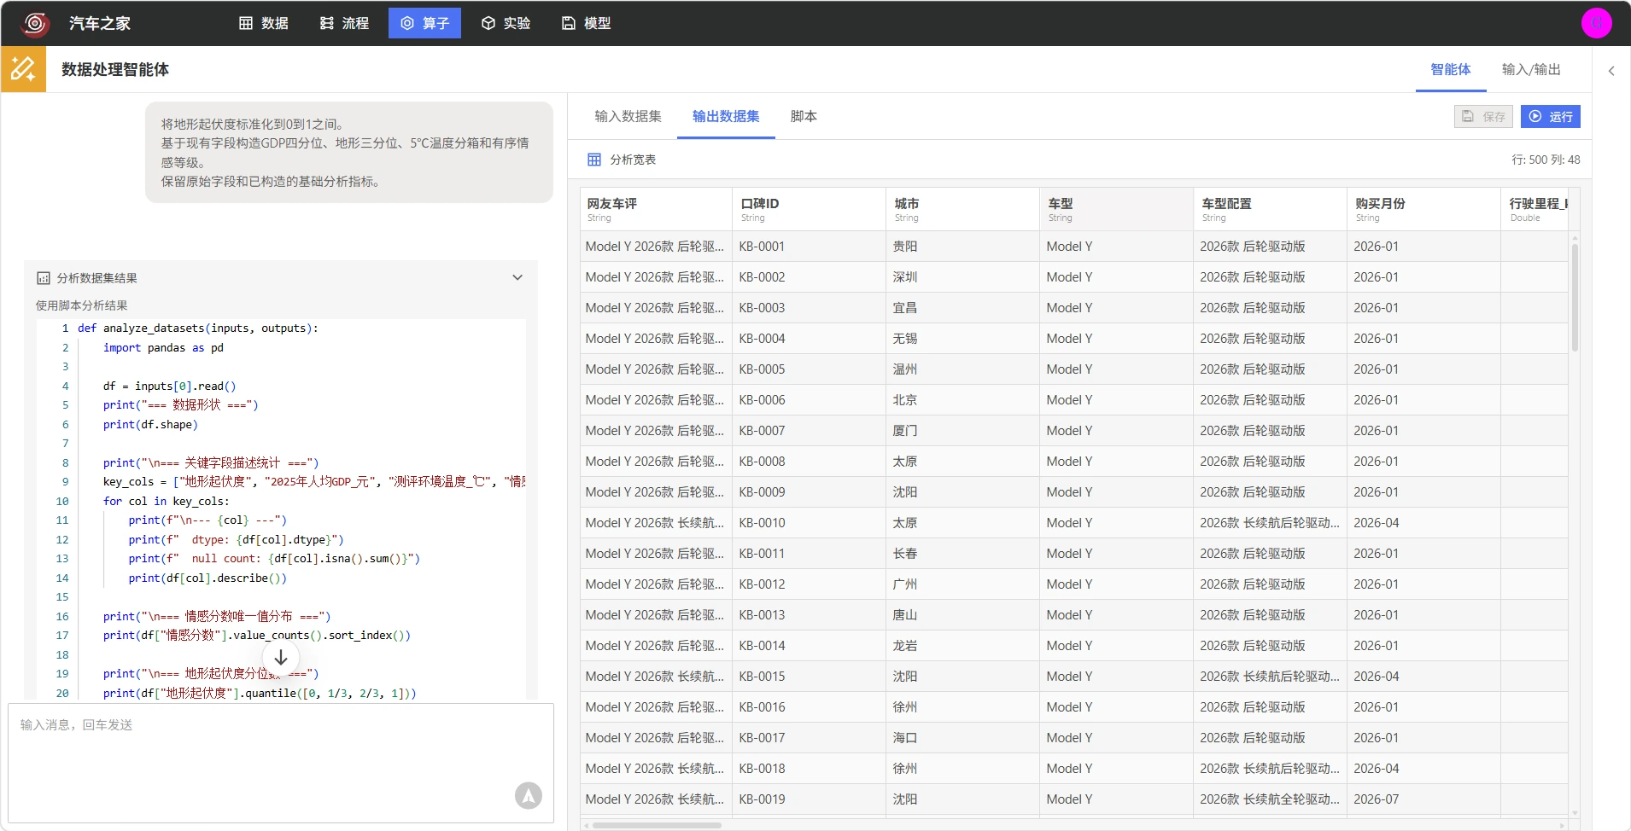1631x831 pixels.
Task: Collapse the 分析数据集结果 section
Action: coord(517,277)
